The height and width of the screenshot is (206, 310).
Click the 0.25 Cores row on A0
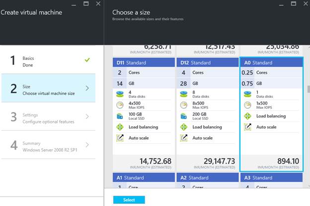271,72
